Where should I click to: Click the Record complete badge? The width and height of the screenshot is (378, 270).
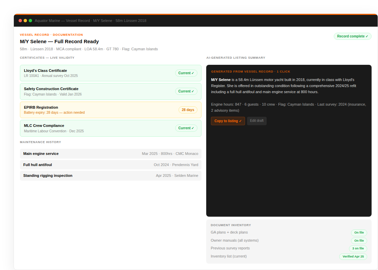(x=352, y=36)
